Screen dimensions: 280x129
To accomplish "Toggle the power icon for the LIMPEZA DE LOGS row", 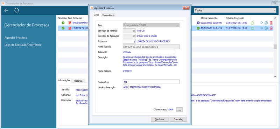I will click(x=252, y=28).
